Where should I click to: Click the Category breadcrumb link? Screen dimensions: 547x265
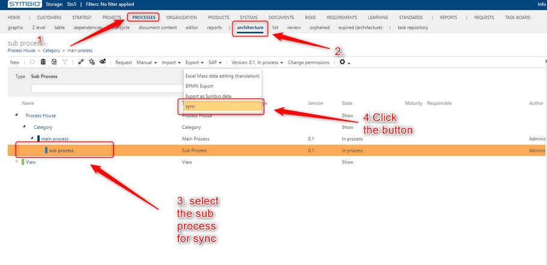tap(51, 50)
